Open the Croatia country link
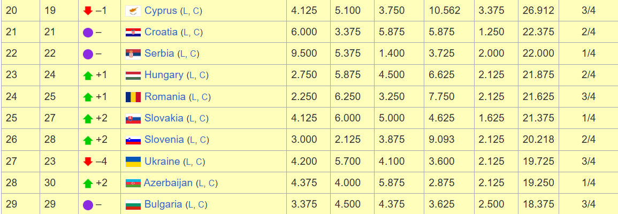Viewport: 618px width, 214px height. pos(161,32)
